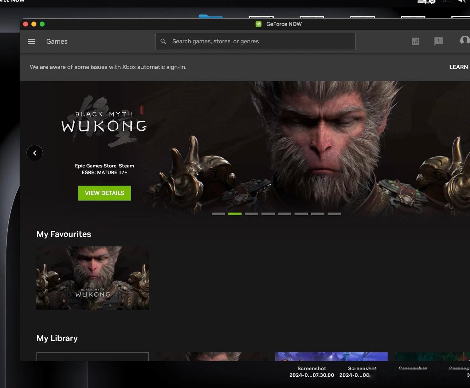The height and width of the screenshot is (388, 470).
Task: Click the Black Myth Wukong banner logo
Action: pos(104,122)
